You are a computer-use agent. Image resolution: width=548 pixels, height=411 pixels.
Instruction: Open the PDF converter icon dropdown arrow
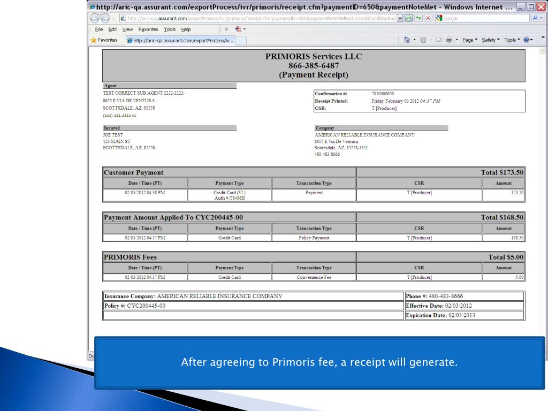pos(245,29)
